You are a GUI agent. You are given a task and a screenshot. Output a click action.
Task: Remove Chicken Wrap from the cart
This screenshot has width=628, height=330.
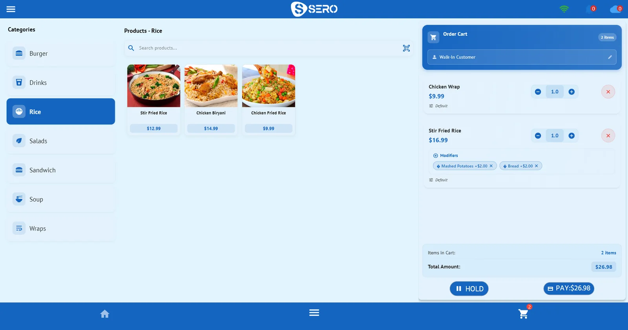[x=608, y=92]
